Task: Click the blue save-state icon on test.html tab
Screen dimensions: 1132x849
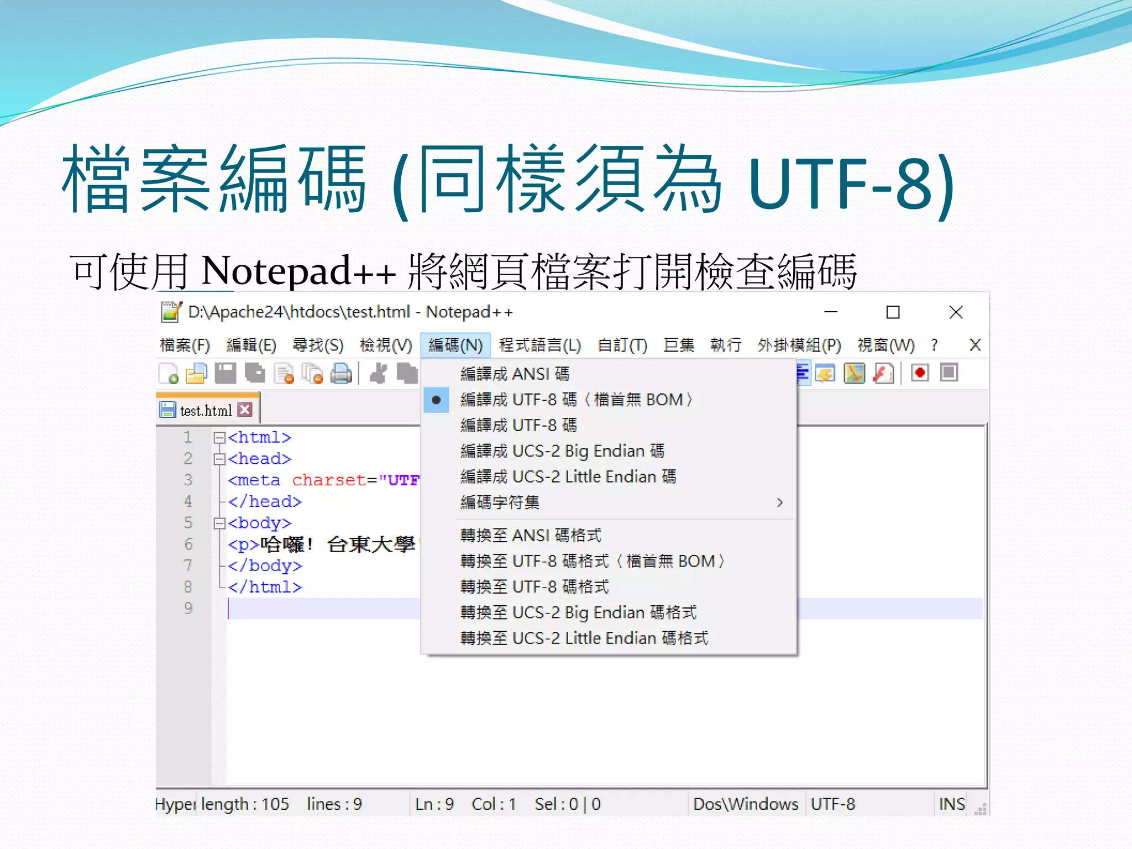Action: tap(167, 410)
